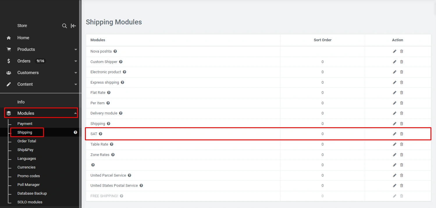Delete the Nova poshta module
Viewport: 436px width, 208px height.
[x=402, y=51]
